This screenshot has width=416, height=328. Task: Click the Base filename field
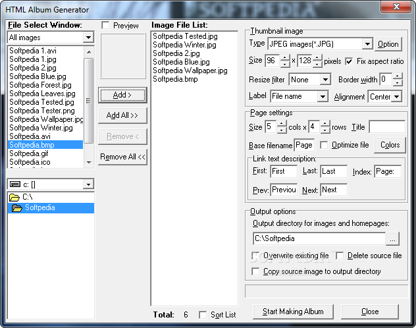304,145
